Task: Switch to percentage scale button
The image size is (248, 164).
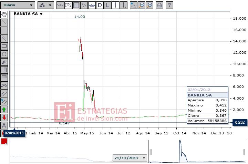Action: click(84, 5)
